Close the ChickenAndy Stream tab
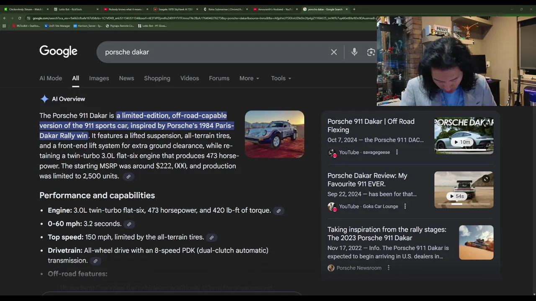The image size is (536, 301). pos(48,9)
